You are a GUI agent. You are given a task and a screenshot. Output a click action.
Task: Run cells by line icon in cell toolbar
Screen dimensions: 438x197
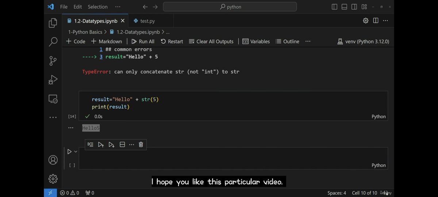[x=91, y=144]
